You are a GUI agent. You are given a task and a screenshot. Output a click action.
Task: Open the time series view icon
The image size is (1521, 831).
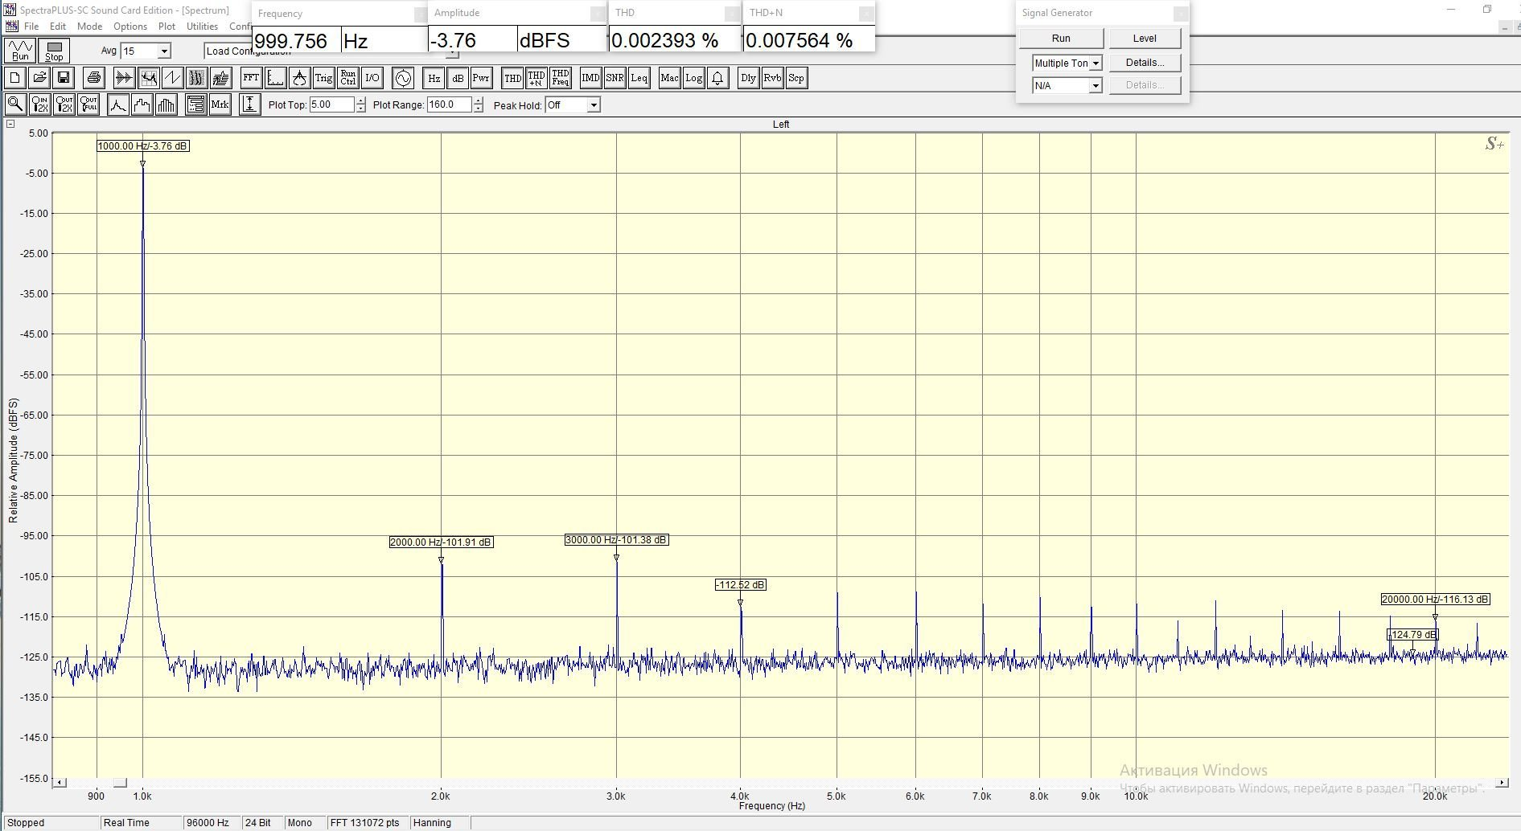(x=124, y=78)
